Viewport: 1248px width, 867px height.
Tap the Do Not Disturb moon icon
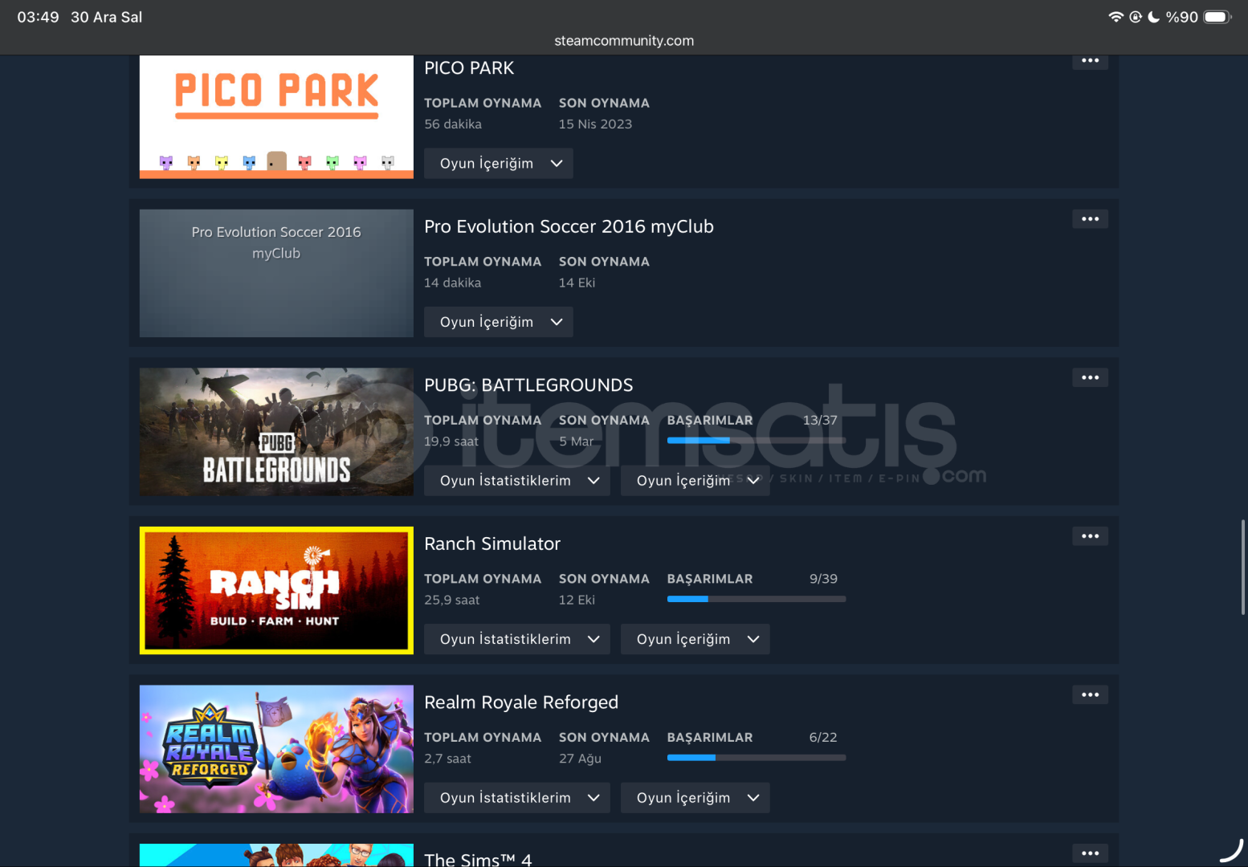[x=1153, y=17]
